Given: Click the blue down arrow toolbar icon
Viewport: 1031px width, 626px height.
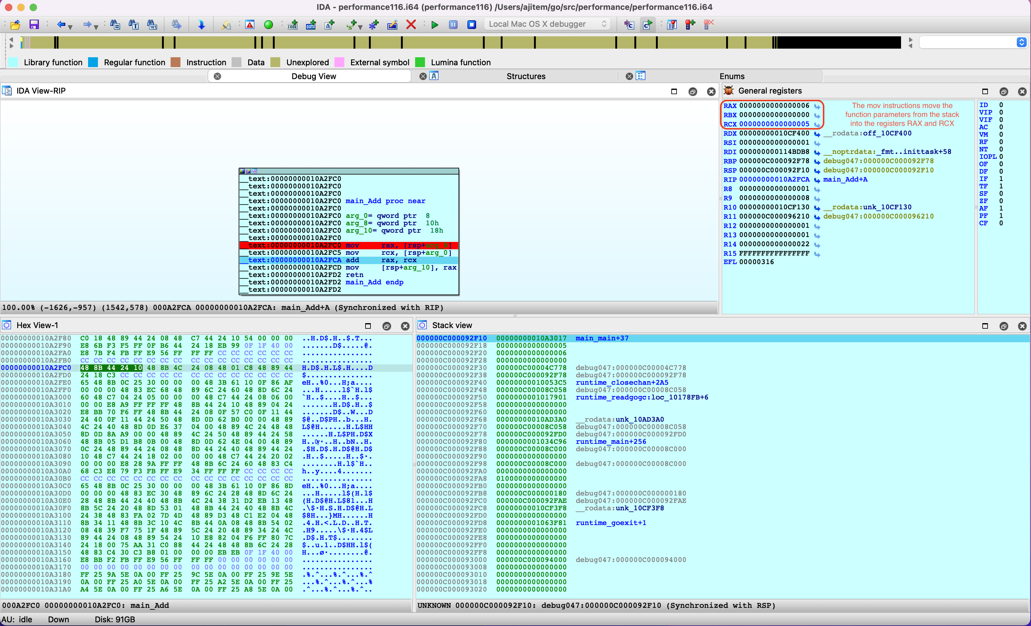Looking at the screenshot, I should 201,25.
